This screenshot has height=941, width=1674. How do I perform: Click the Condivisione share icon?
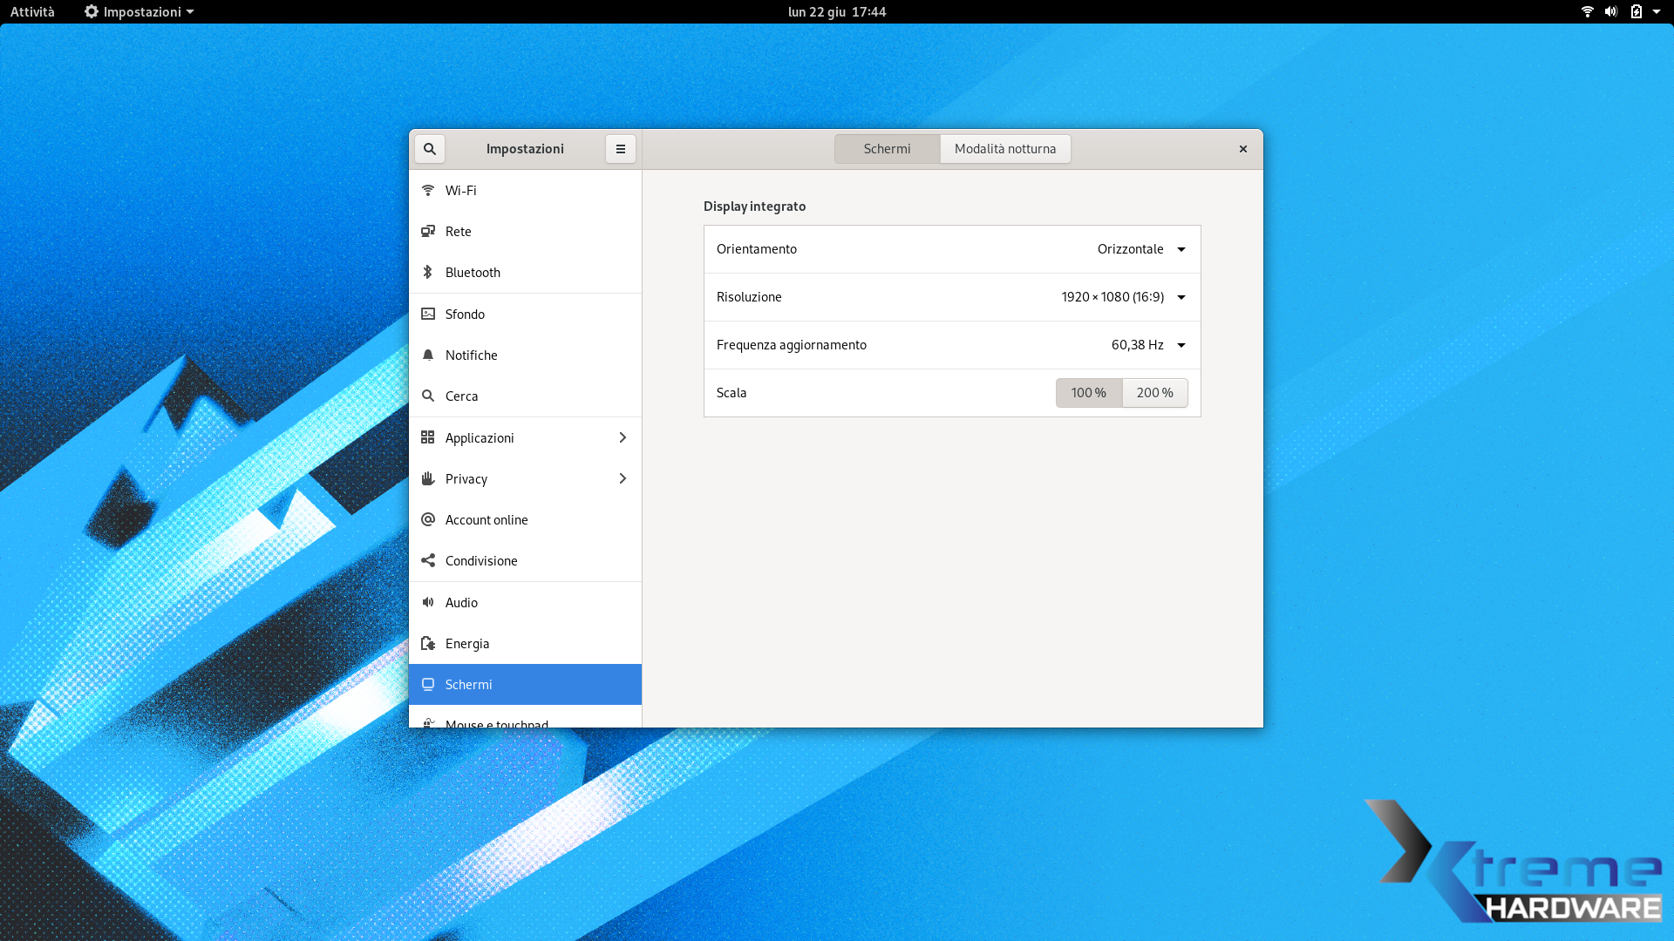click(x=428, y=560)
